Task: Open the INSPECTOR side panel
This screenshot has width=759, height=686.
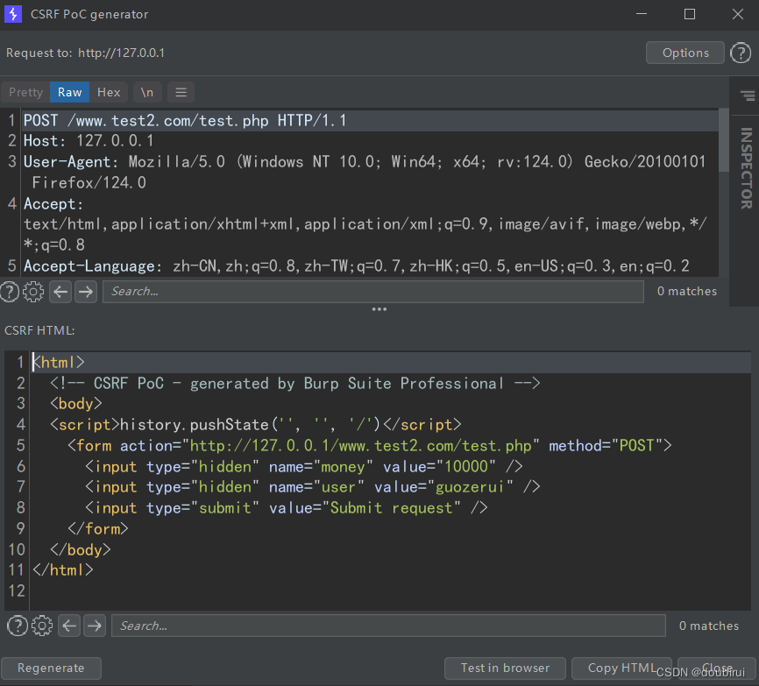Action: (746, 168)
